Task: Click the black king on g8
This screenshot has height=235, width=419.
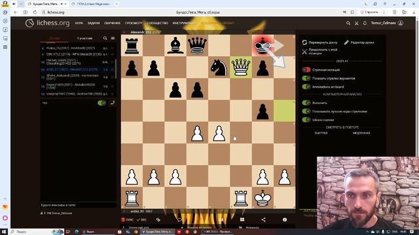Action: pos(263,46)
